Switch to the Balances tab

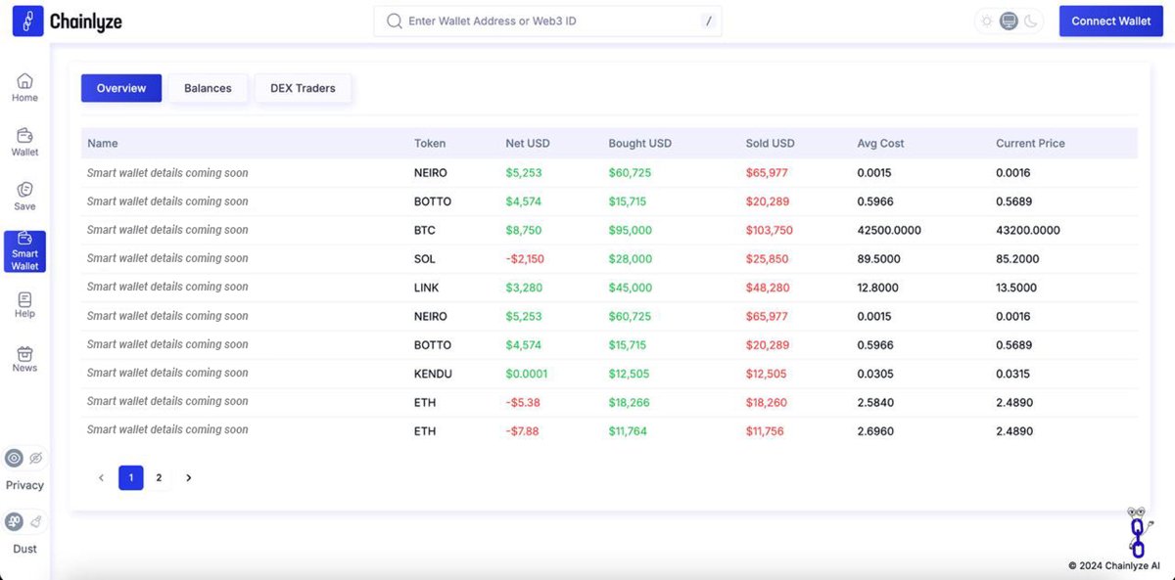[208, 88]
